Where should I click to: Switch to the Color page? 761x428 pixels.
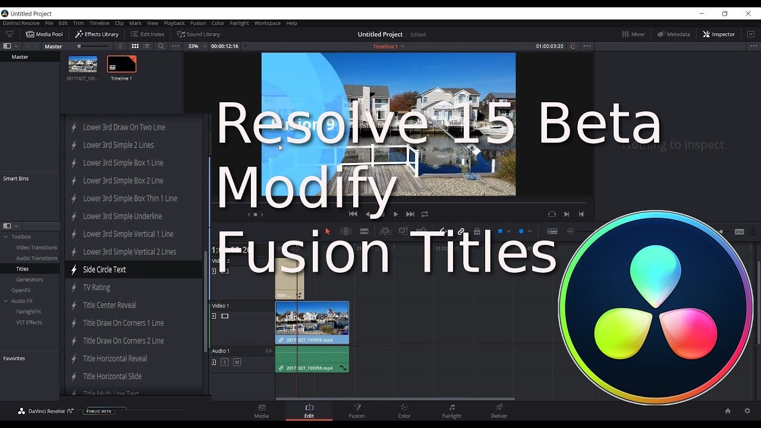pos(404,411)
